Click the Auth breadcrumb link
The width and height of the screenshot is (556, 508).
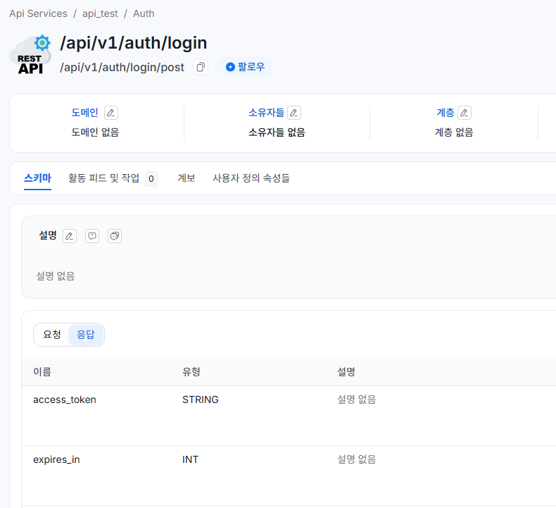[144, 13]
